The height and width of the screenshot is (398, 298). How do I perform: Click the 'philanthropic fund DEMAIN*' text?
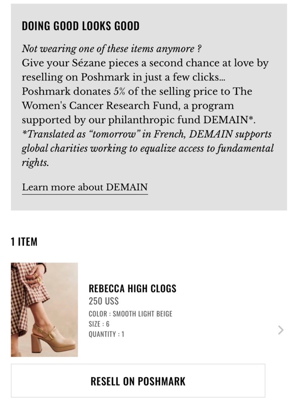[x=182, y=120]
